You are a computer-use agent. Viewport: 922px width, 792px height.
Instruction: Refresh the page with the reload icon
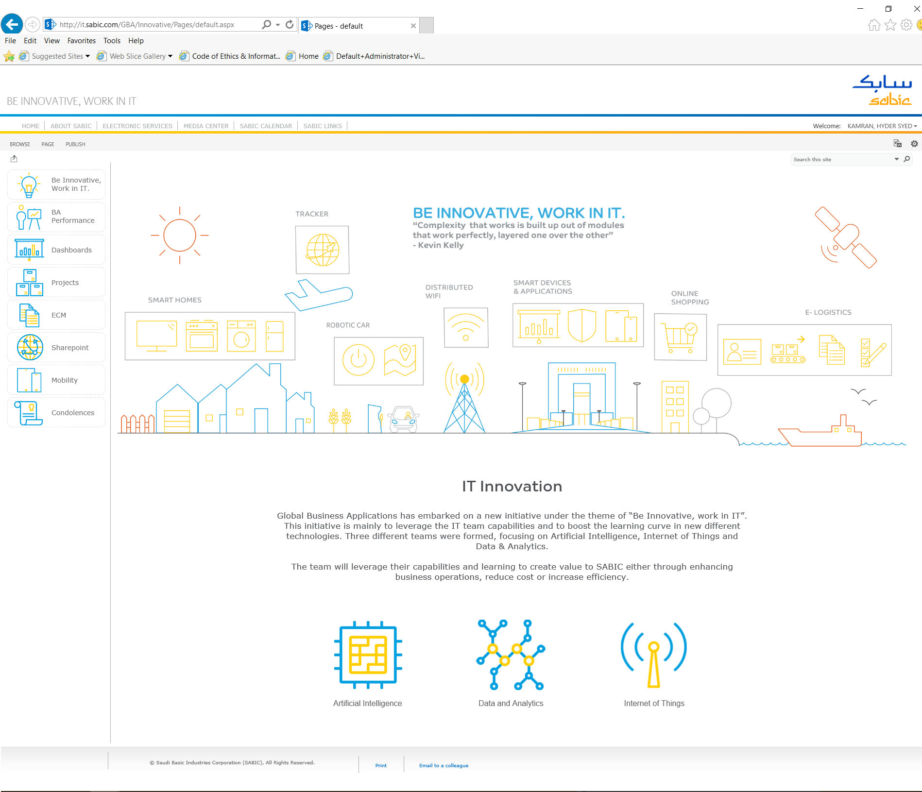pos(290,25)
